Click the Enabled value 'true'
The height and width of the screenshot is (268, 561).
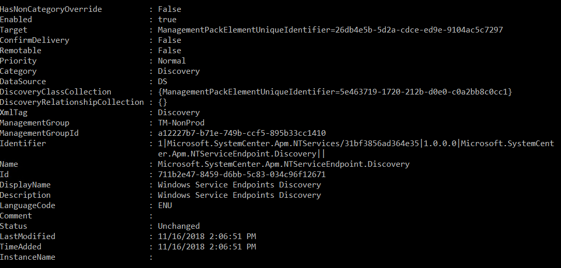(167, 20)
